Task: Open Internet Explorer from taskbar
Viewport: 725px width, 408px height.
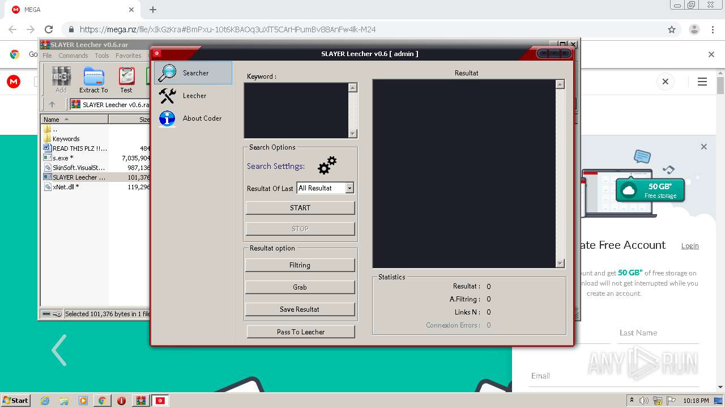Action: [45, 401]
